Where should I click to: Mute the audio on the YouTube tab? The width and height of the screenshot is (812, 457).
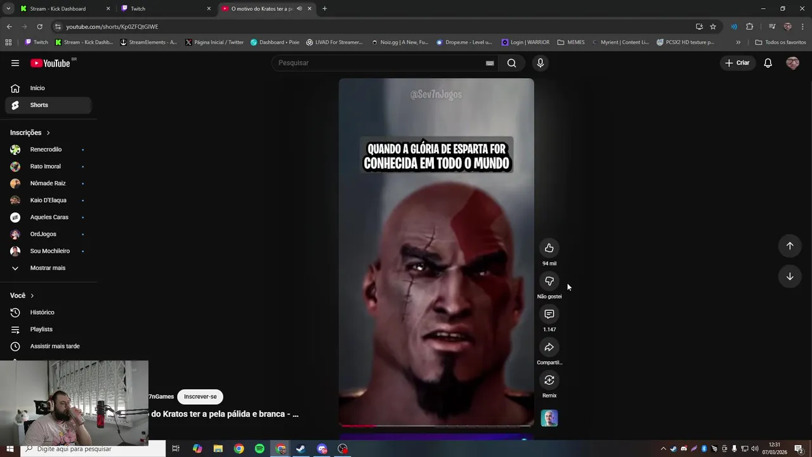tap(299, 9)
